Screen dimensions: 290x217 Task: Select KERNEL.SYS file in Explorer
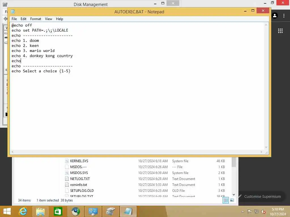(x=79, y=161)
